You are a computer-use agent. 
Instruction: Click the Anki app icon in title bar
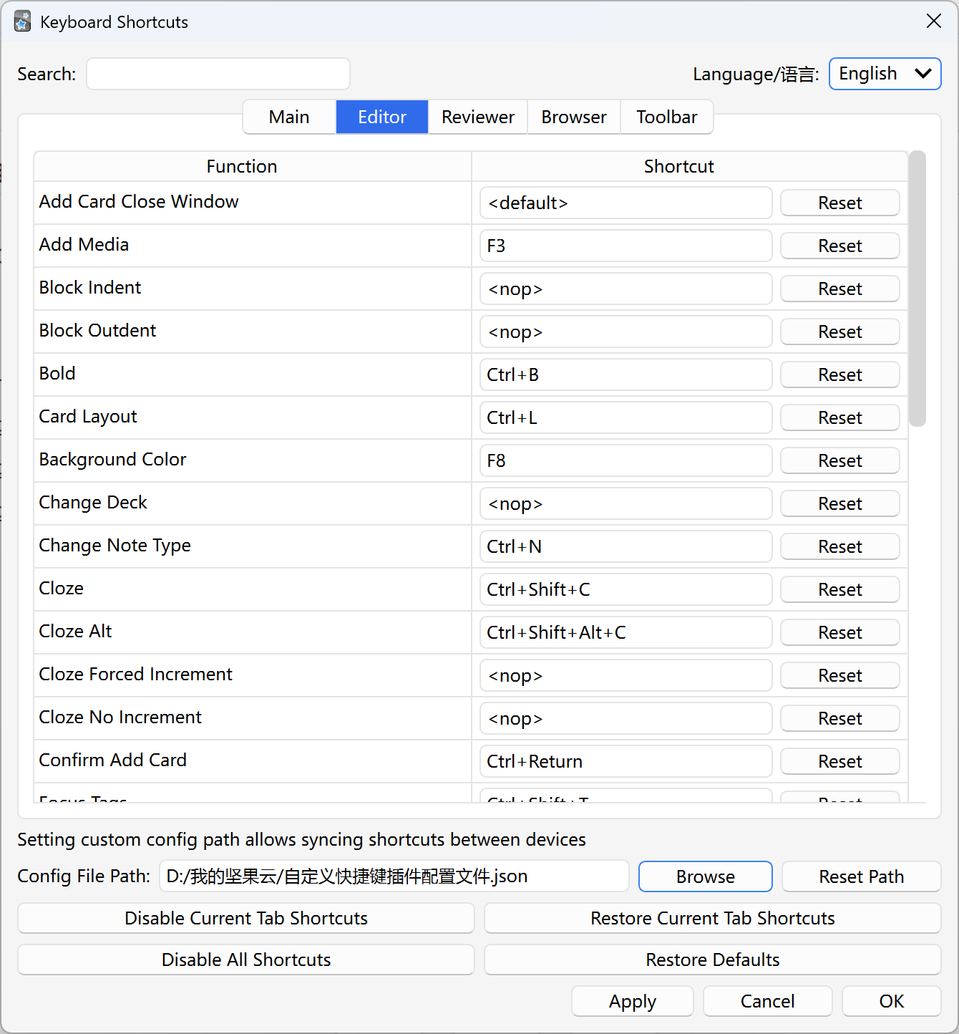22,21
